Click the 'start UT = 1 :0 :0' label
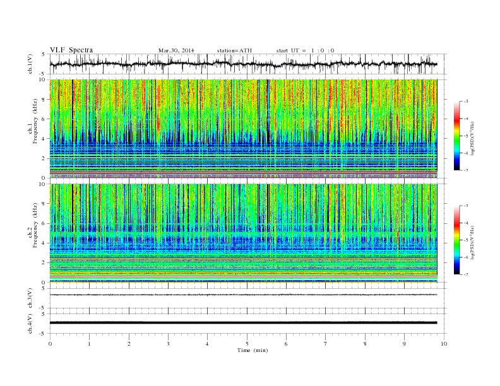The image size is (500, 386). pos(305,50)
